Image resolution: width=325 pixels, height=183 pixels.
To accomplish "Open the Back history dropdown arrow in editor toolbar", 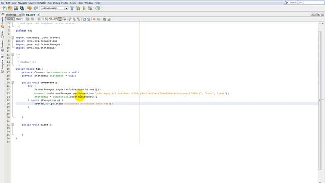I will click(36, 19).
